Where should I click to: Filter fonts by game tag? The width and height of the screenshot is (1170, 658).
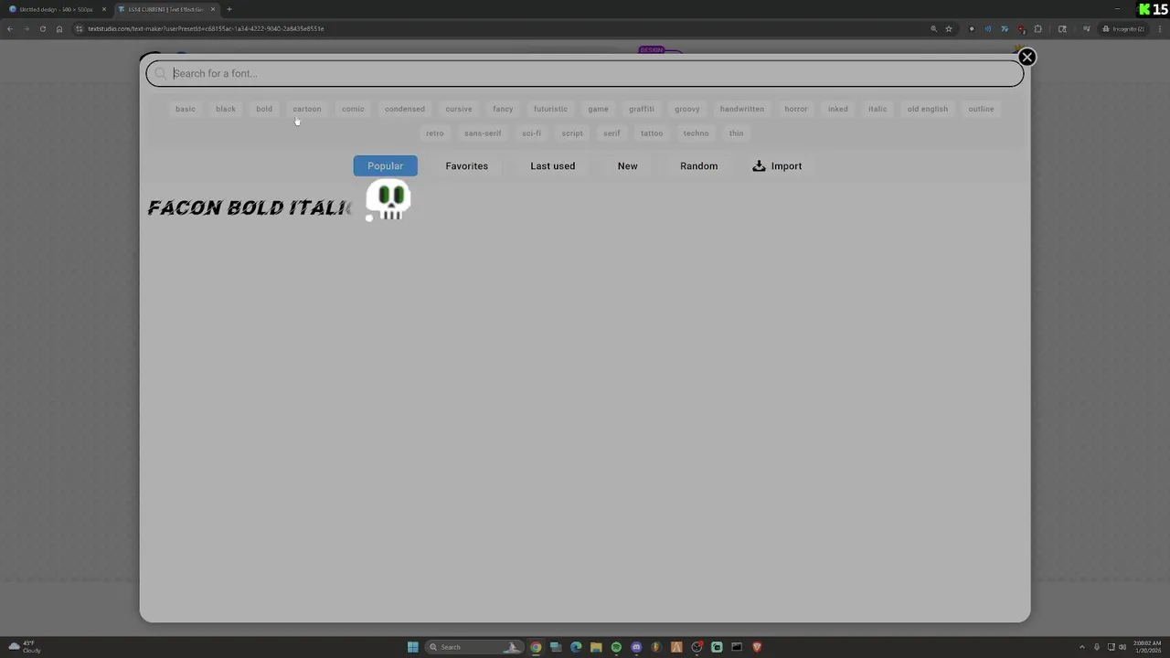[598, 109]
